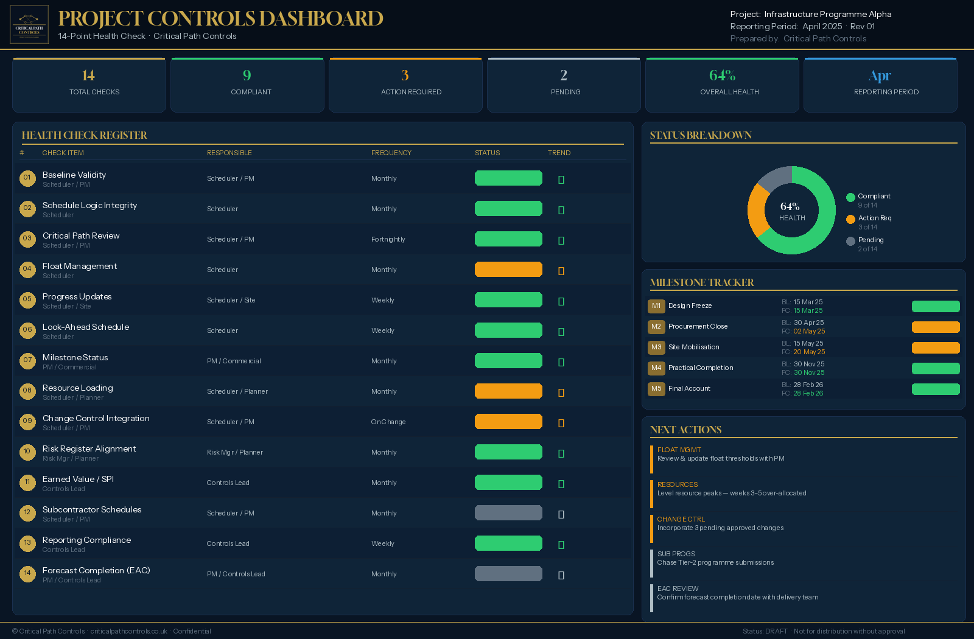Select the FREQUENCY column header
The height and width of the screenshot is (639, 974).
[391, 153]
